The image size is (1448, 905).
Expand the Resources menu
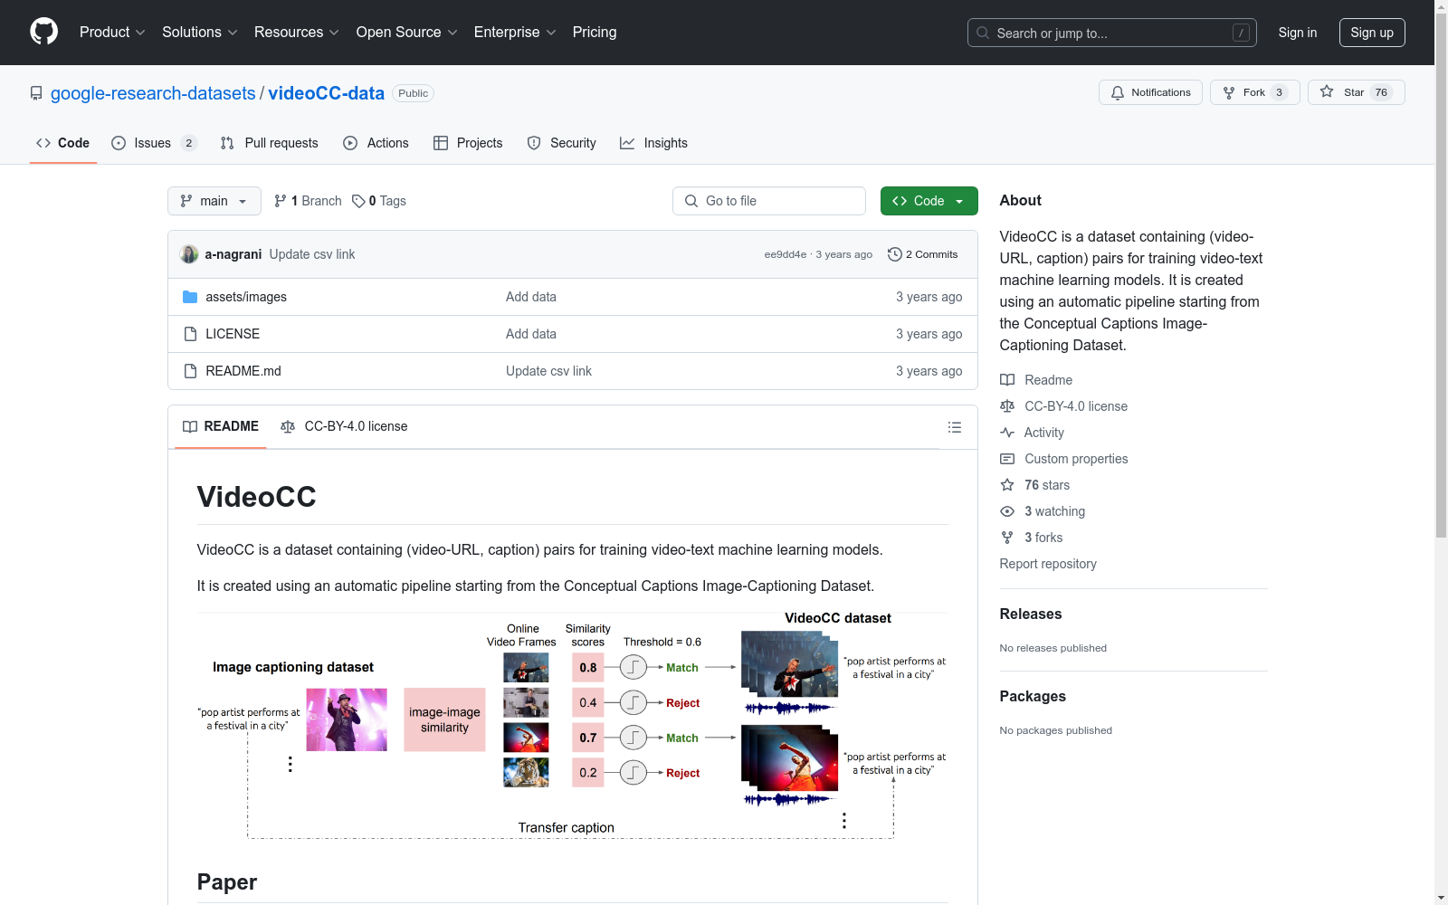297,33
